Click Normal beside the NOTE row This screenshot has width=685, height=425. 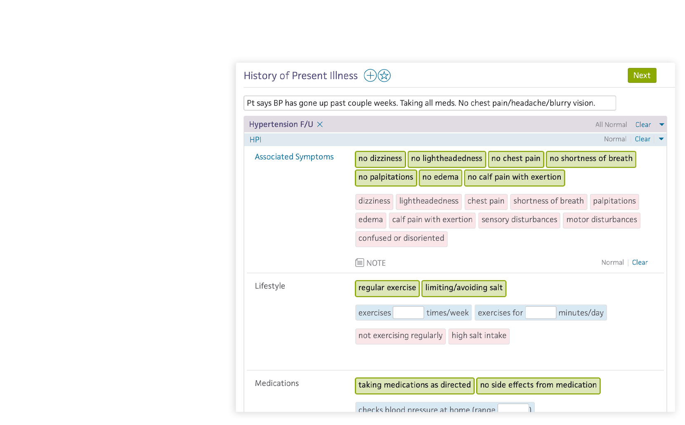[612, 262]
